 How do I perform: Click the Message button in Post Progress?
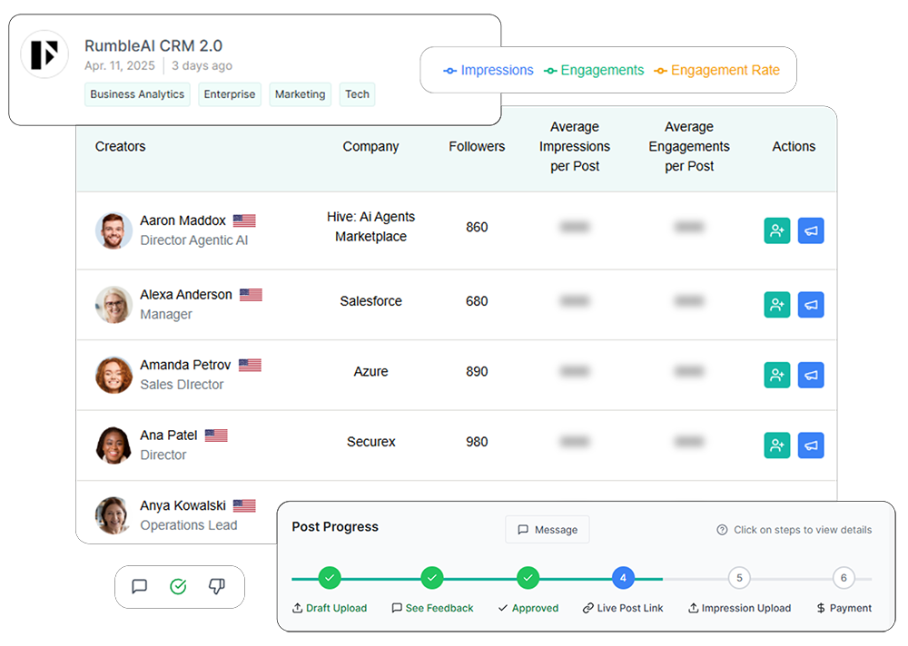pos(548,530)
